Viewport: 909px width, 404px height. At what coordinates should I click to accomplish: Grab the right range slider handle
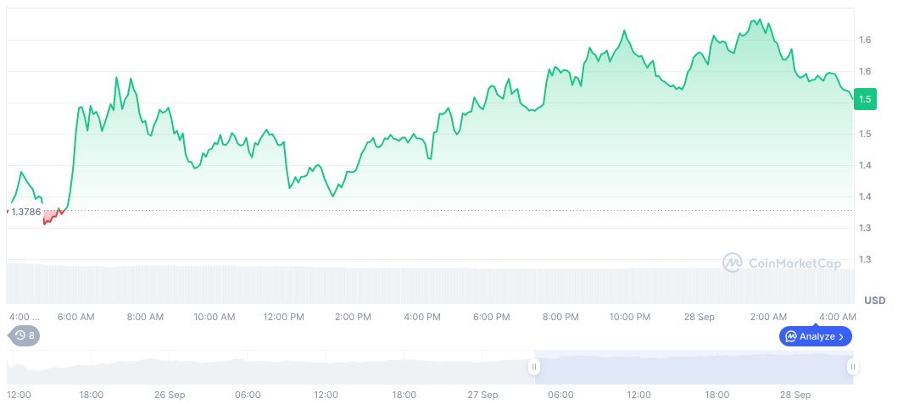852,367
